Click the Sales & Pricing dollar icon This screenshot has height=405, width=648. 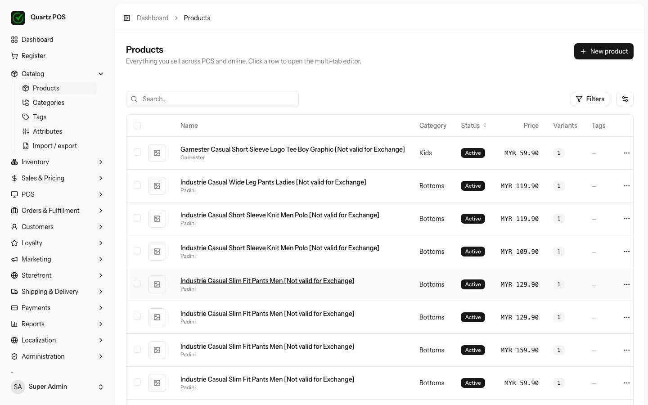14,178
